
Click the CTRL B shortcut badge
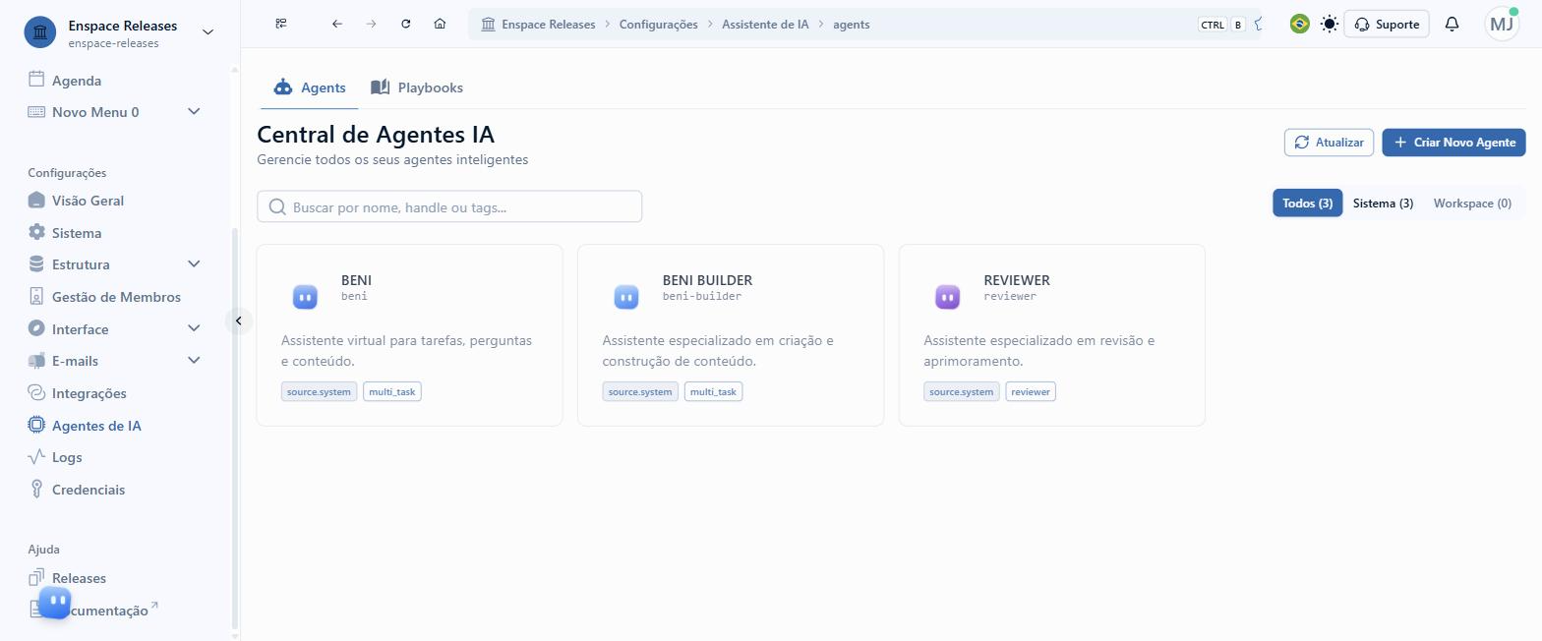tap(1221, 25)
